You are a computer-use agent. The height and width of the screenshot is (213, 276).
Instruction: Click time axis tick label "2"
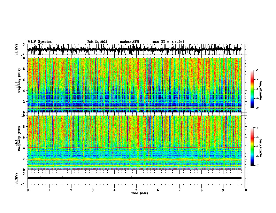point(71,190)
